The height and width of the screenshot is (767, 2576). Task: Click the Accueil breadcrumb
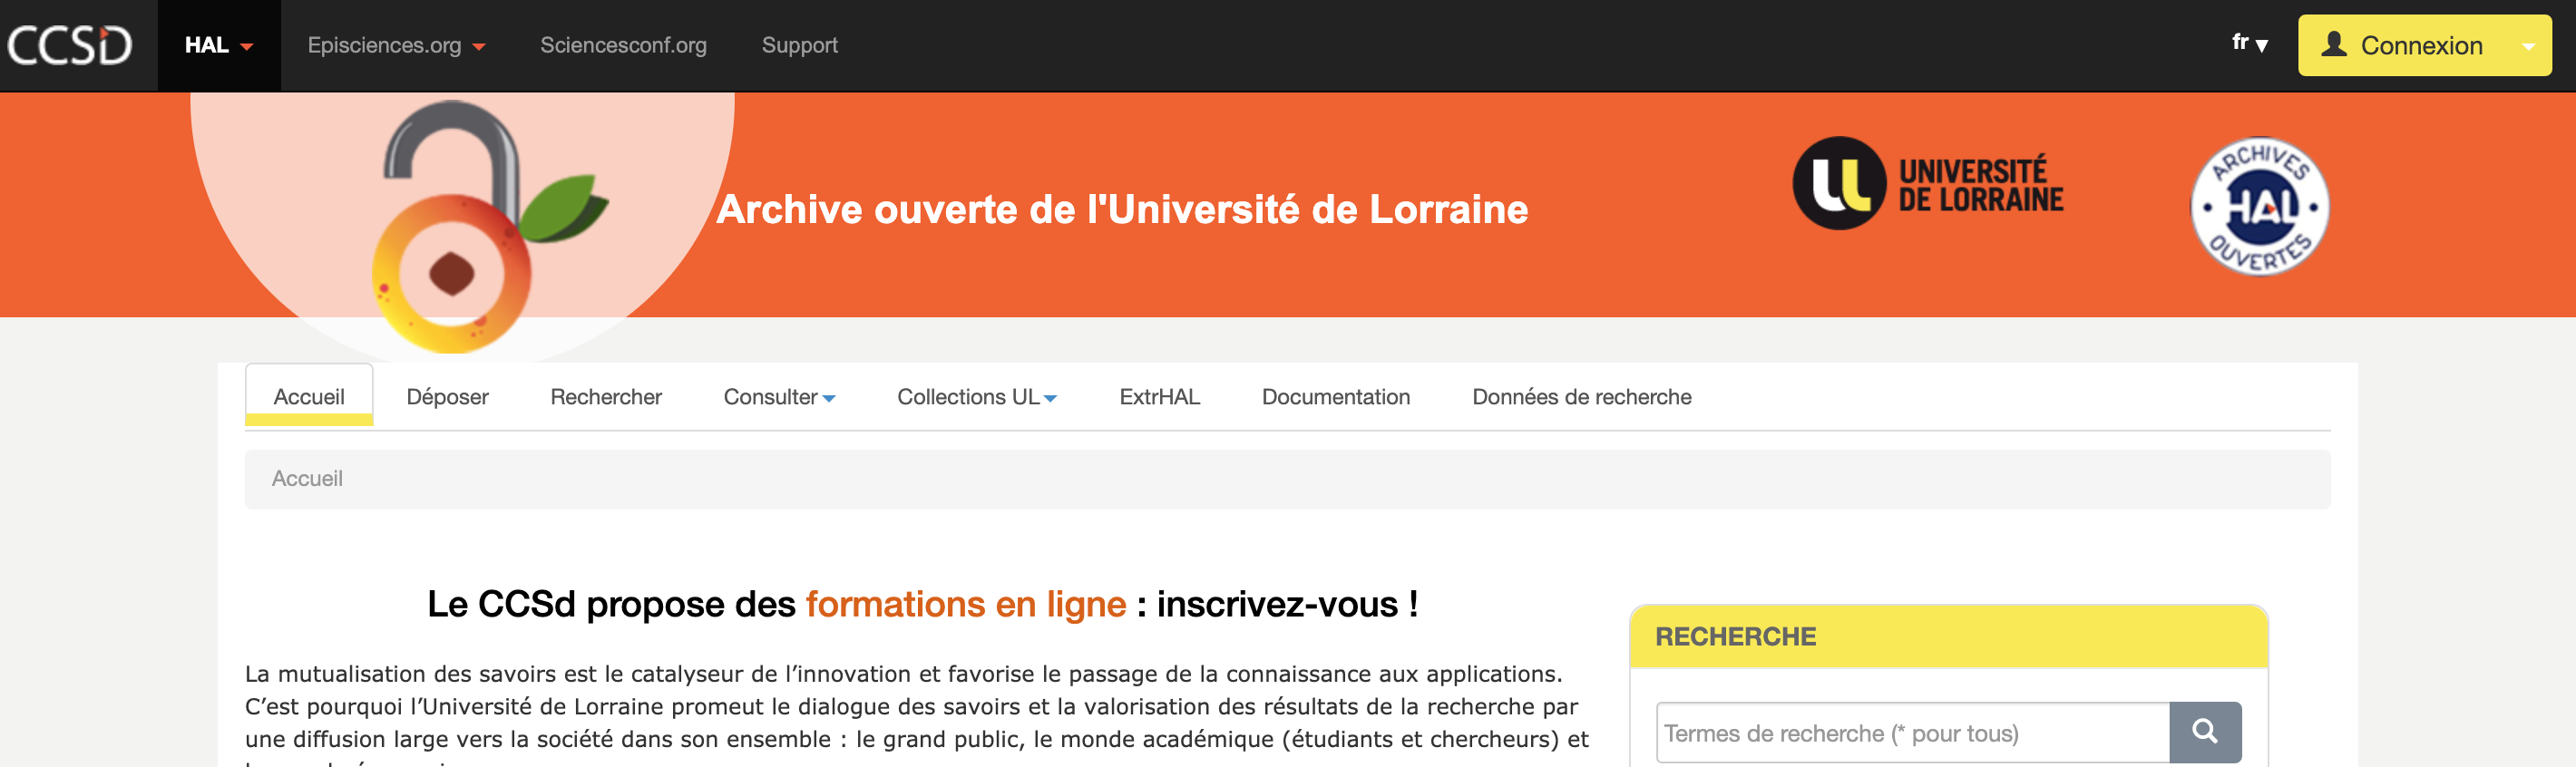[x=307, y=479]
